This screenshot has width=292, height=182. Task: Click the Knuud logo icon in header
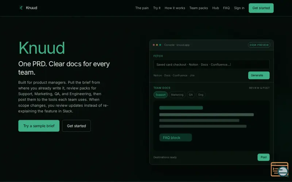[x=21, y=8]
